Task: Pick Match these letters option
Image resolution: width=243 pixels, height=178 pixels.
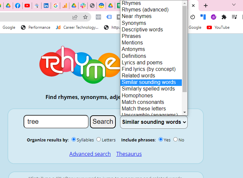Action: pyautogui.click(x=151, y=108)
